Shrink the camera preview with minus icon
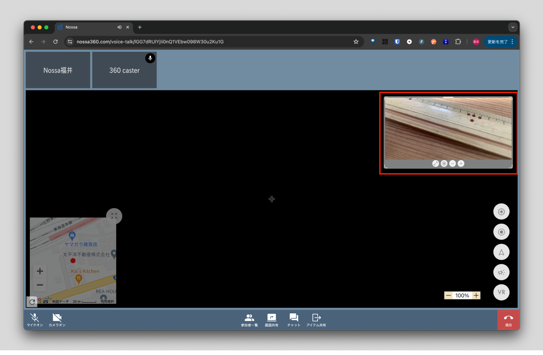543x355 pixels. (x=452, y=163)
